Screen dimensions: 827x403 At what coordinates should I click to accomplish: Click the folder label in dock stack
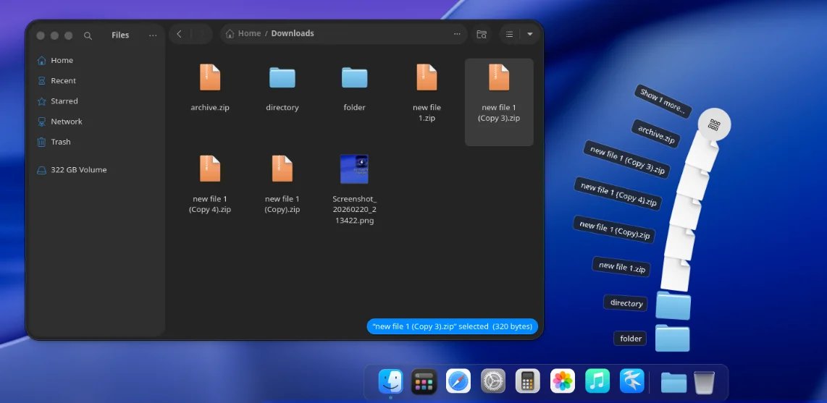630,339
